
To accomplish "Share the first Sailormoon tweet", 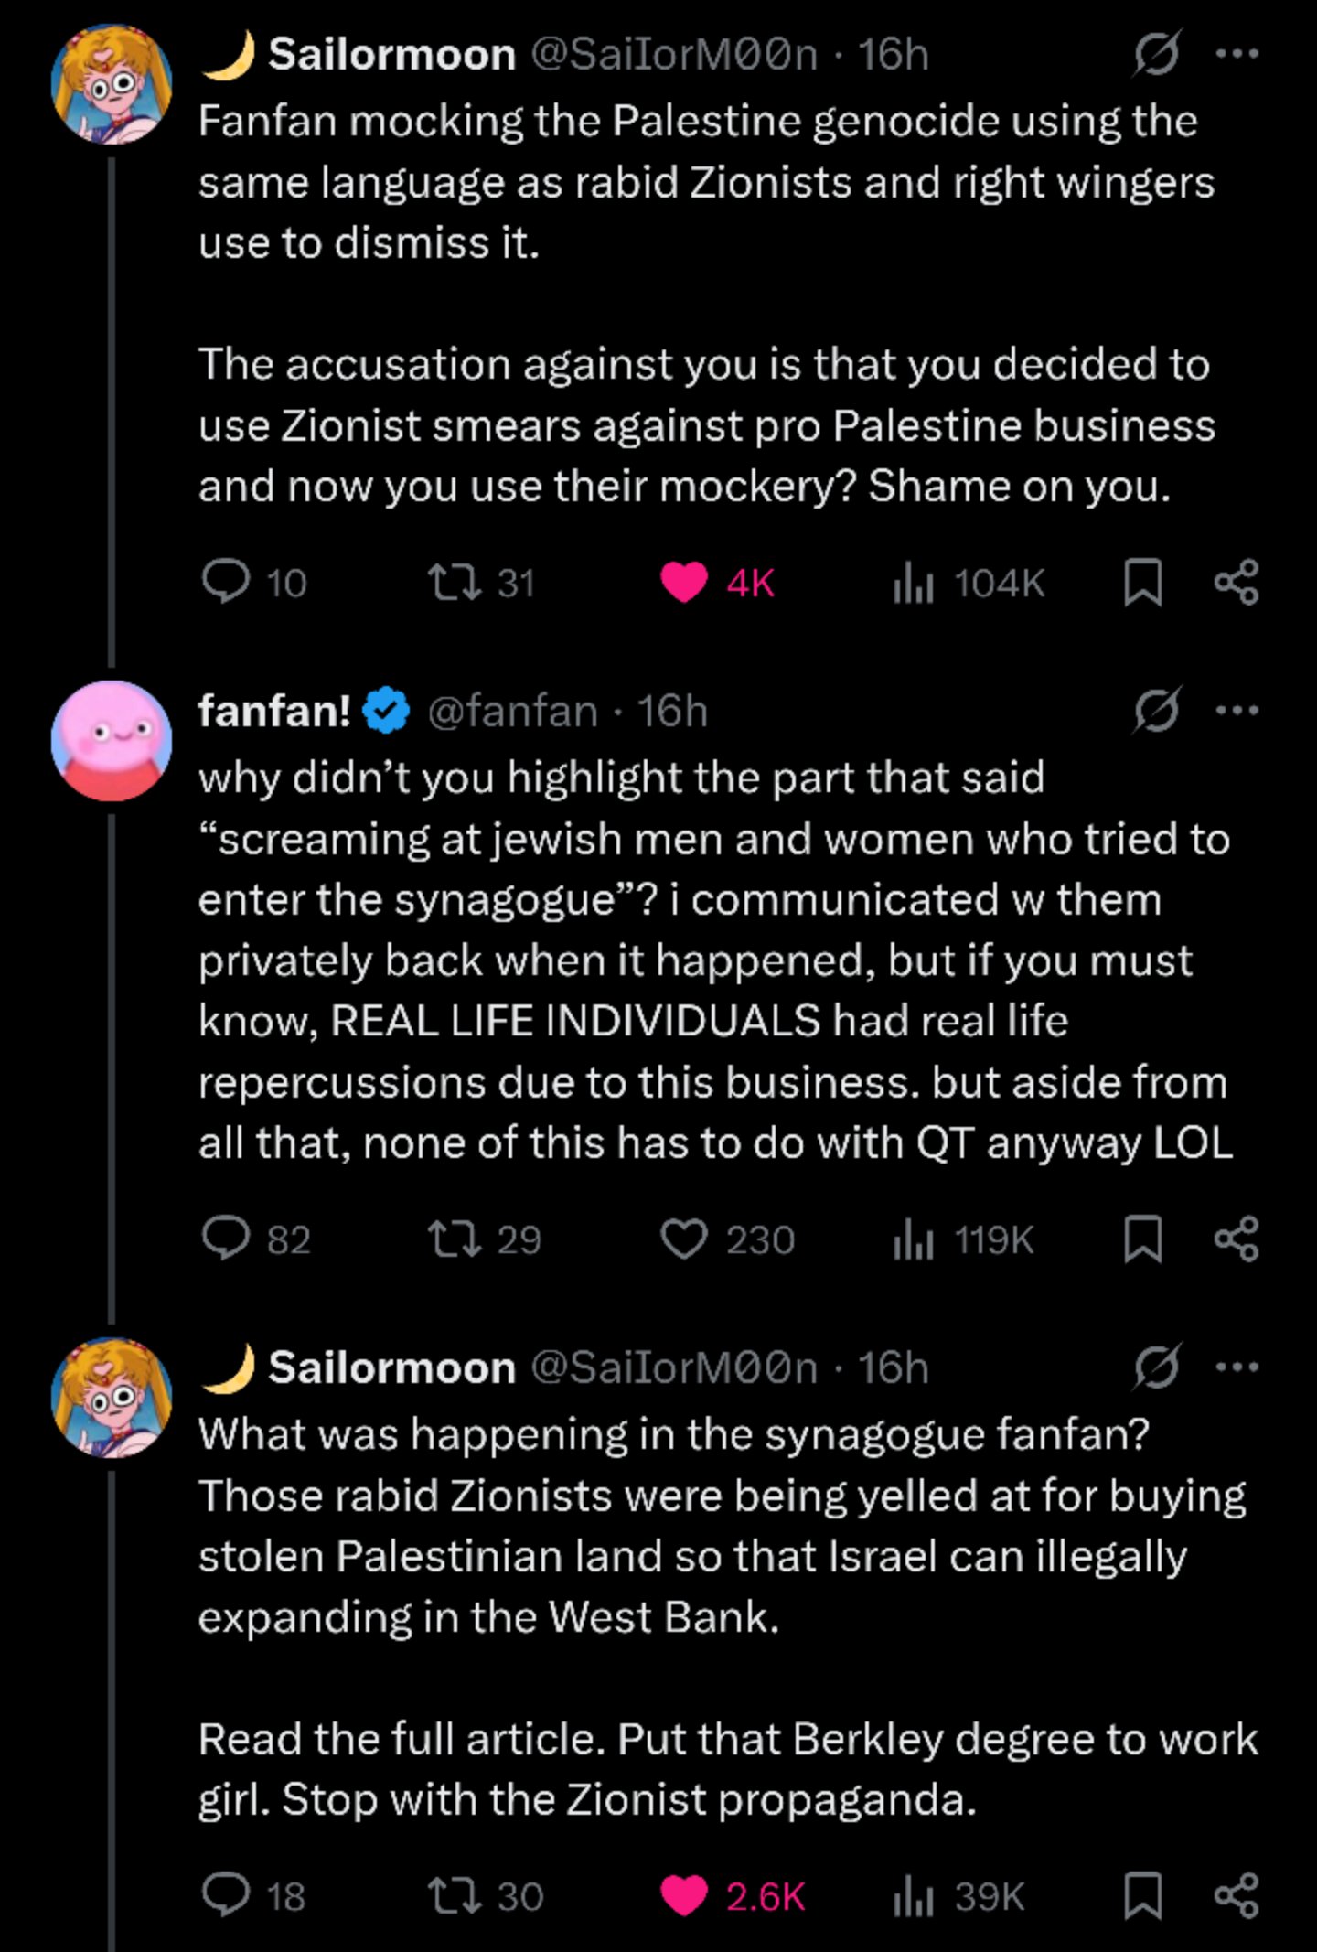I will [x=1237, y=583].
